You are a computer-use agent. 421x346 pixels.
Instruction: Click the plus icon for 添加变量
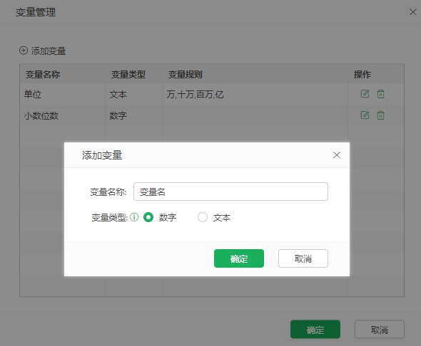coord(24,51)
